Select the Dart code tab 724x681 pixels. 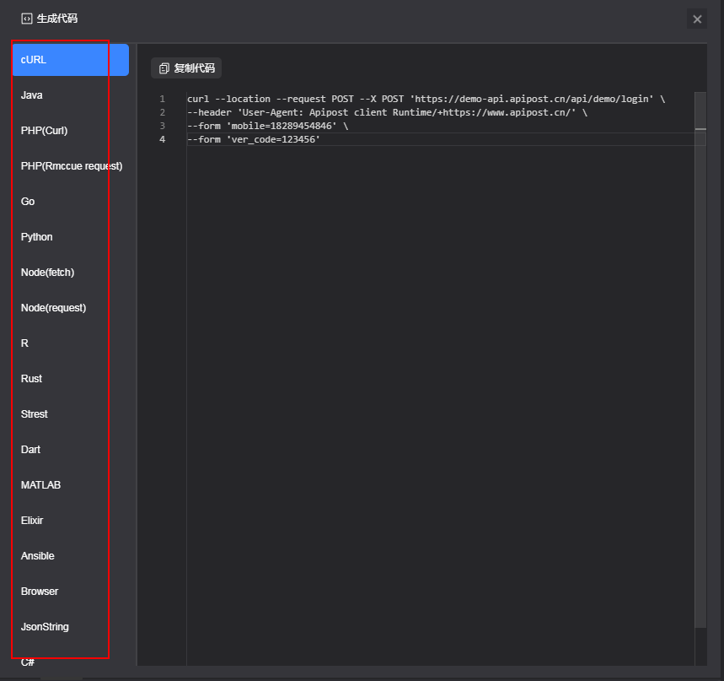click(30, 450)
